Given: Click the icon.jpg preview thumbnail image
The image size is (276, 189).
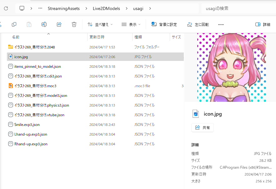Looking at the screenshot, I should click(x=232, y=67).
